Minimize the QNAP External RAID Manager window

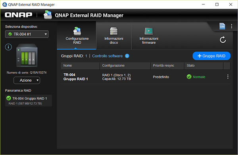tap(203, 4)
